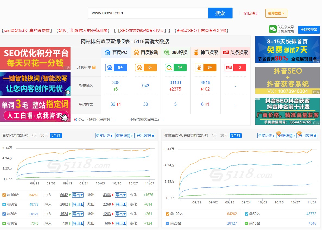Export 前100名 跌出 4366 data
Image resolution: width=322 pixels, height=230 pixels.
pos(120,195)
